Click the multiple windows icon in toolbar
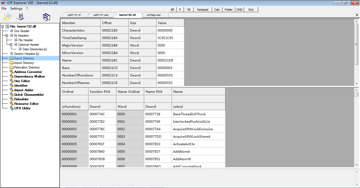 coord(47,17)
